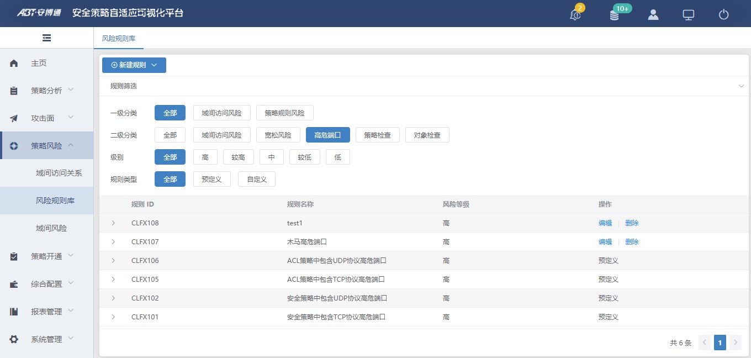
Task: Collapse the 规则筛选 panel chevron
Action: click(741, 86)
